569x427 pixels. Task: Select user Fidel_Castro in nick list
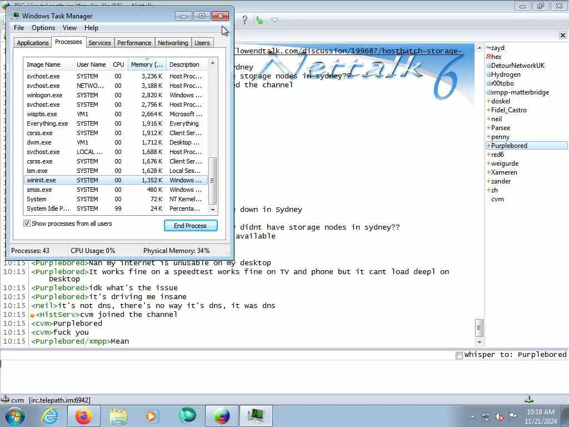509,110
